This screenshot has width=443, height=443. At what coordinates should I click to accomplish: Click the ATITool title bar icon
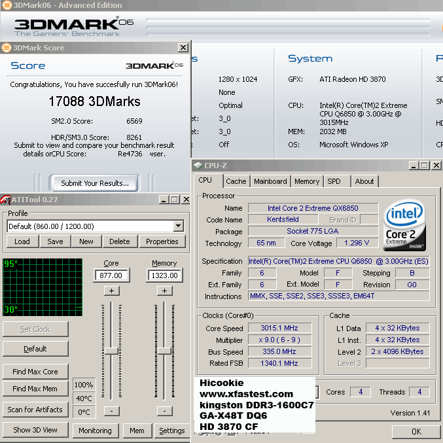click(5, 200)
